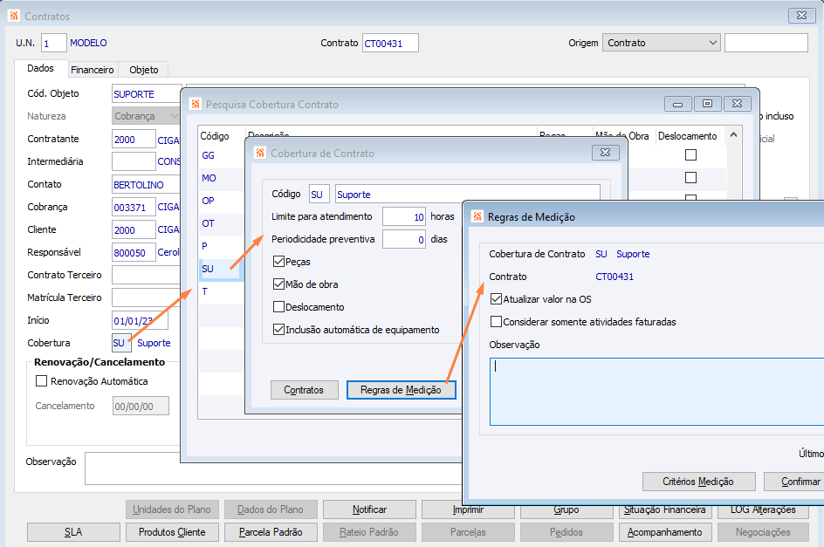Screen dimensions: 824x547
Task: Click the Cód. Objeto field SUPORTE
Action: (x=147, y=93)
